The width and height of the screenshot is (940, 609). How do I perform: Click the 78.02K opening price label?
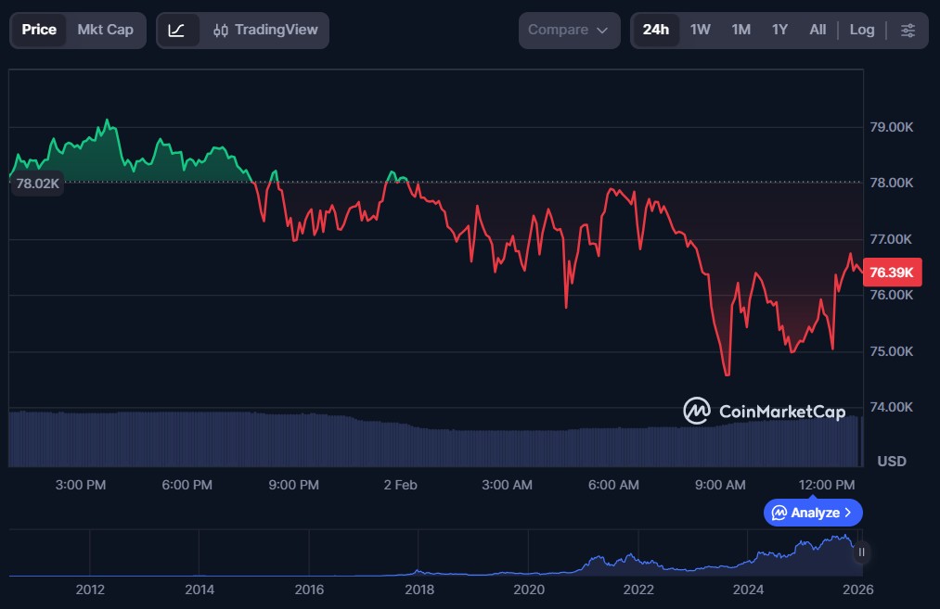(38, 184)
